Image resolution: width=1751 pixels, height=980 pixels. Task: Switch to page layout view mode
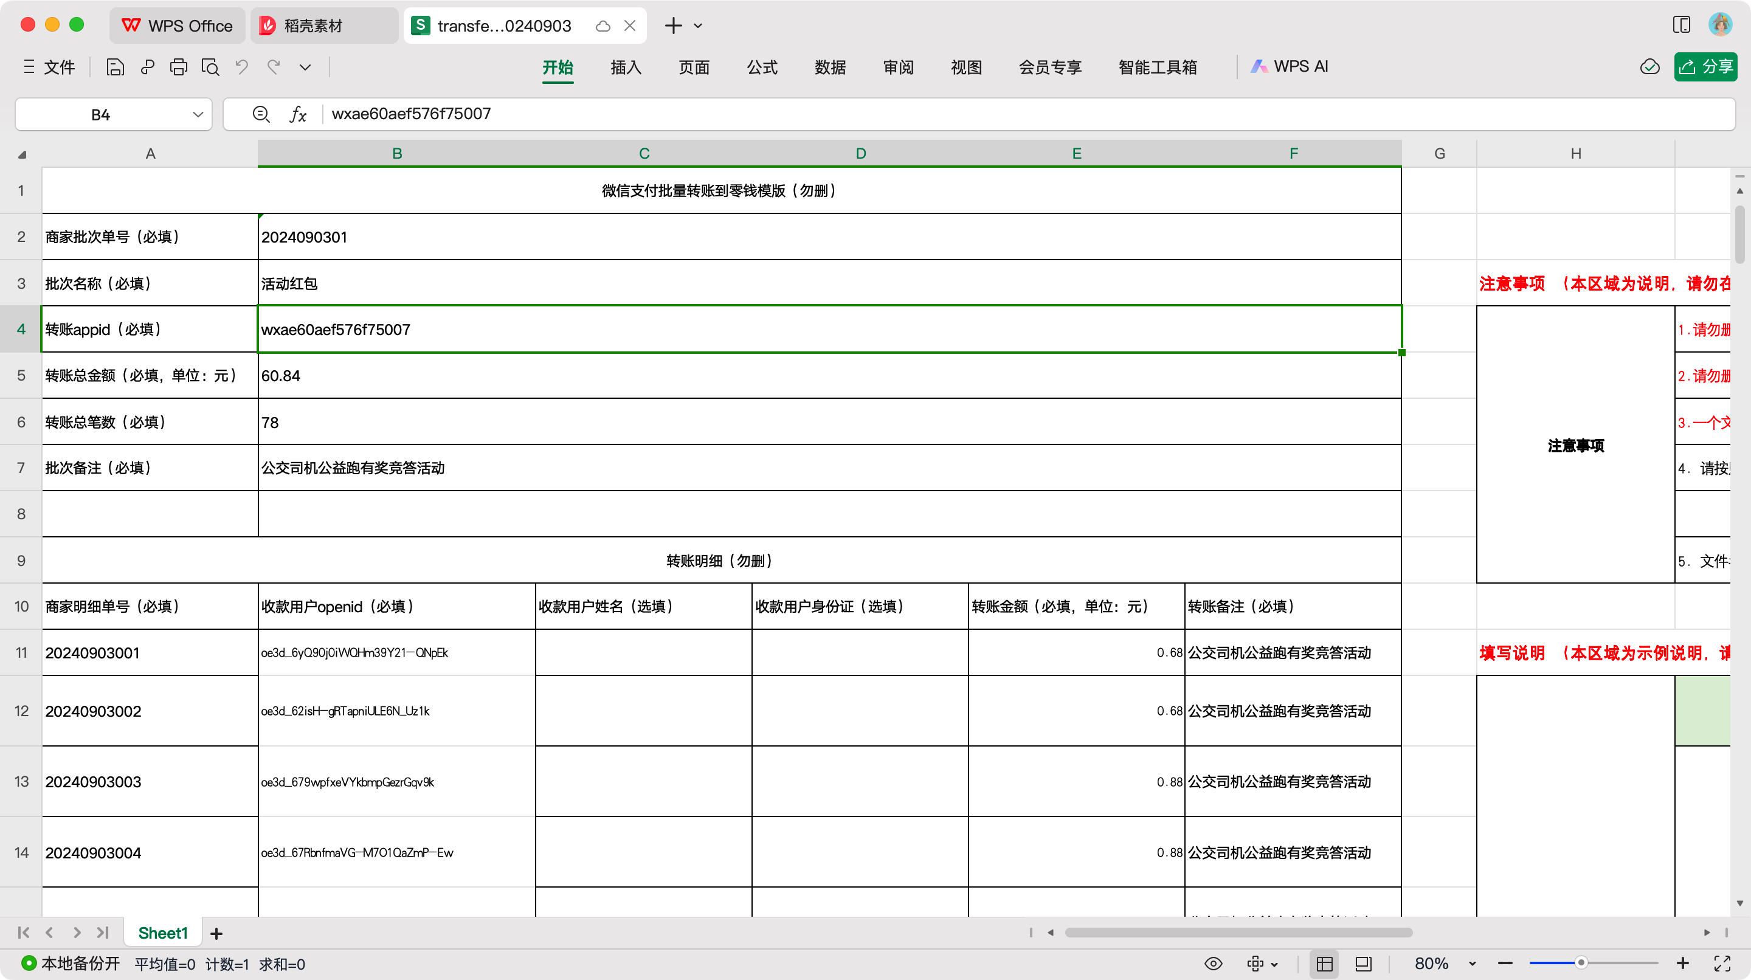[x=1364, y=964]
